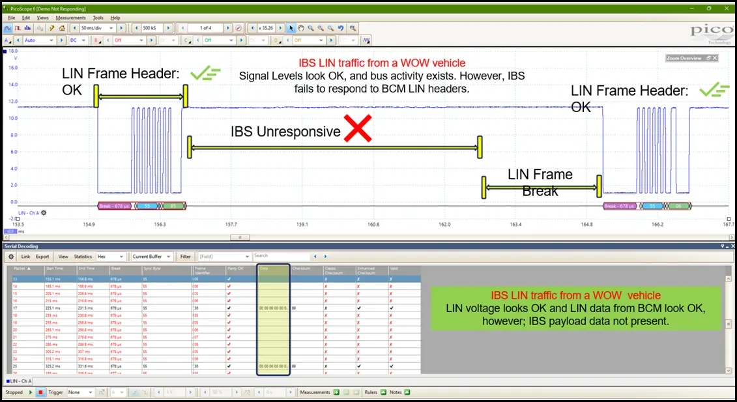Click the Filter button
Image resolution: width=737 pixels, height=402 pixels.
(x=186, y=257)
